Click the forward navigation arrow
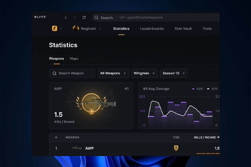Image resolution: width=251 pixels, height=167 pixels. tap(75, 18)
